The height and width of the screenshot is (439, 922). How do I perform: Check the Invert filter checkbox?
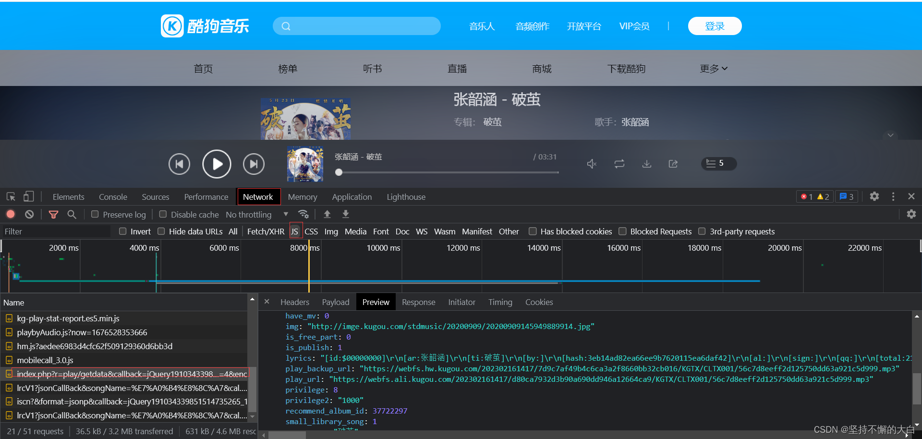[x=123, y=232]
